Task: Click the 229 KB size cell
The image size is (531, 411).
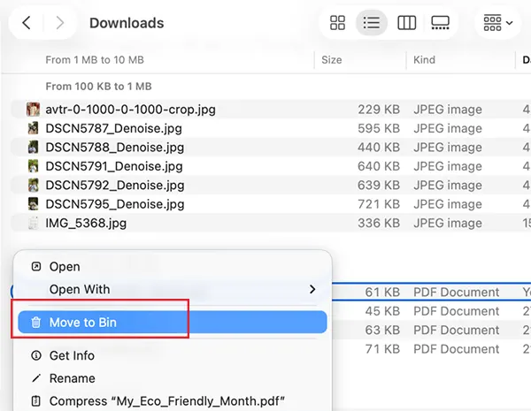Action: coord(379,110)
